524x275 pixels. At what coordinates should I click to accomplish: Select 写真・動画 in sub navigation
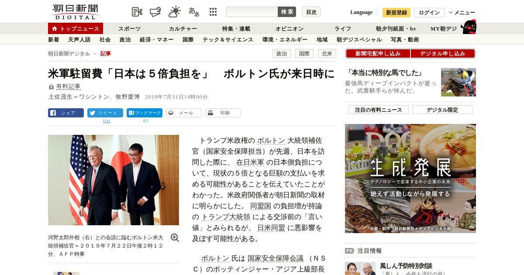click(x=405, y=40)
